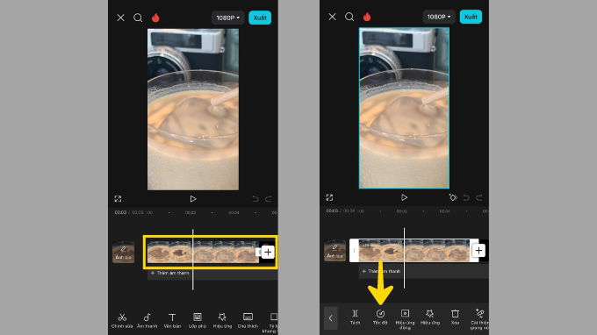The width and height of the screenshot is (597, 335).
Task: Open 1080P resolution dropdown in right screen
Action: (x=439, y=17)
